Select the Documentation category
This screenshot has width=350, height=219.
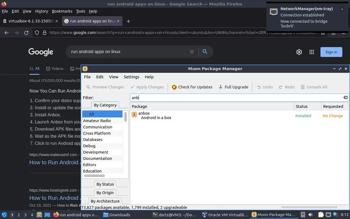pyautogui.click(x=102, y=159)
